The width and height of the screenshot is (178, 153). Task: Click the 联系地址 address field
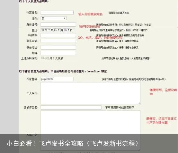(x=58, y=47)
